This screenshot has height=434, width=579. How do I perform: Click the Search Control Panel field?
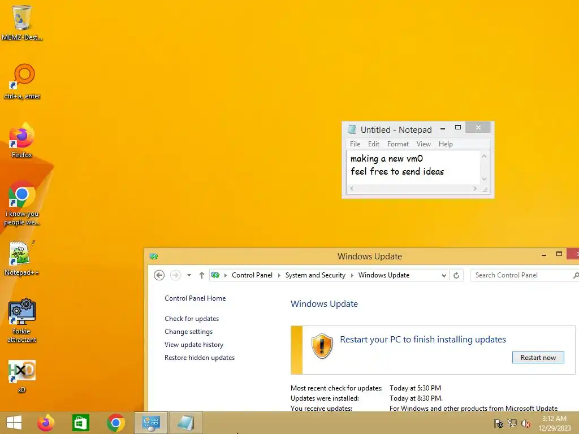tap(522, 275)
